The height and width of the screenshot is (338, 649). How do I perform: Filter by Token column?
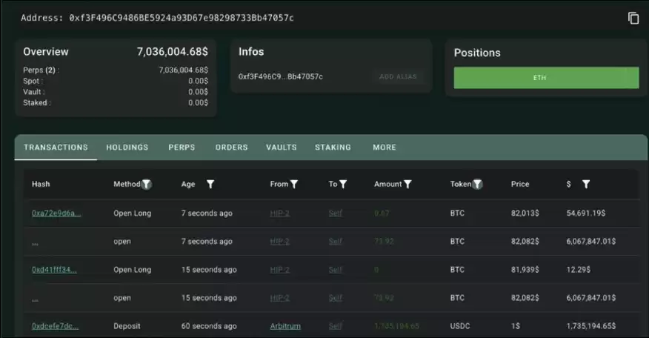(x=478, y=185)
